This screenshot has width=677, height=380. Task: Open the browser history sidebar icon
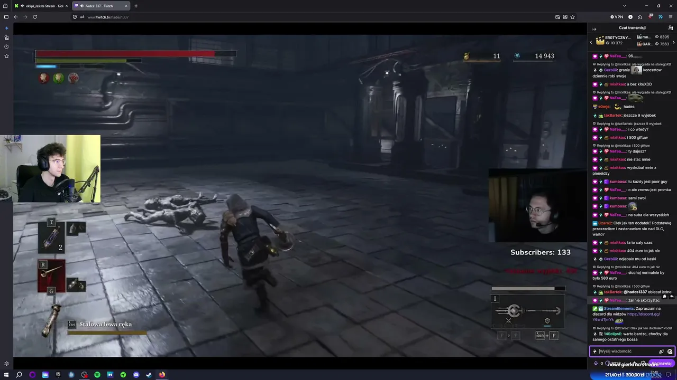pyautogui.click(x=6, y=46)
